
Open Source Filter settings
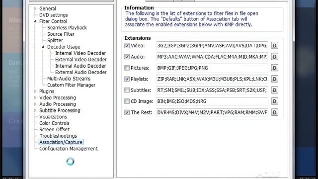coord(61,34)
